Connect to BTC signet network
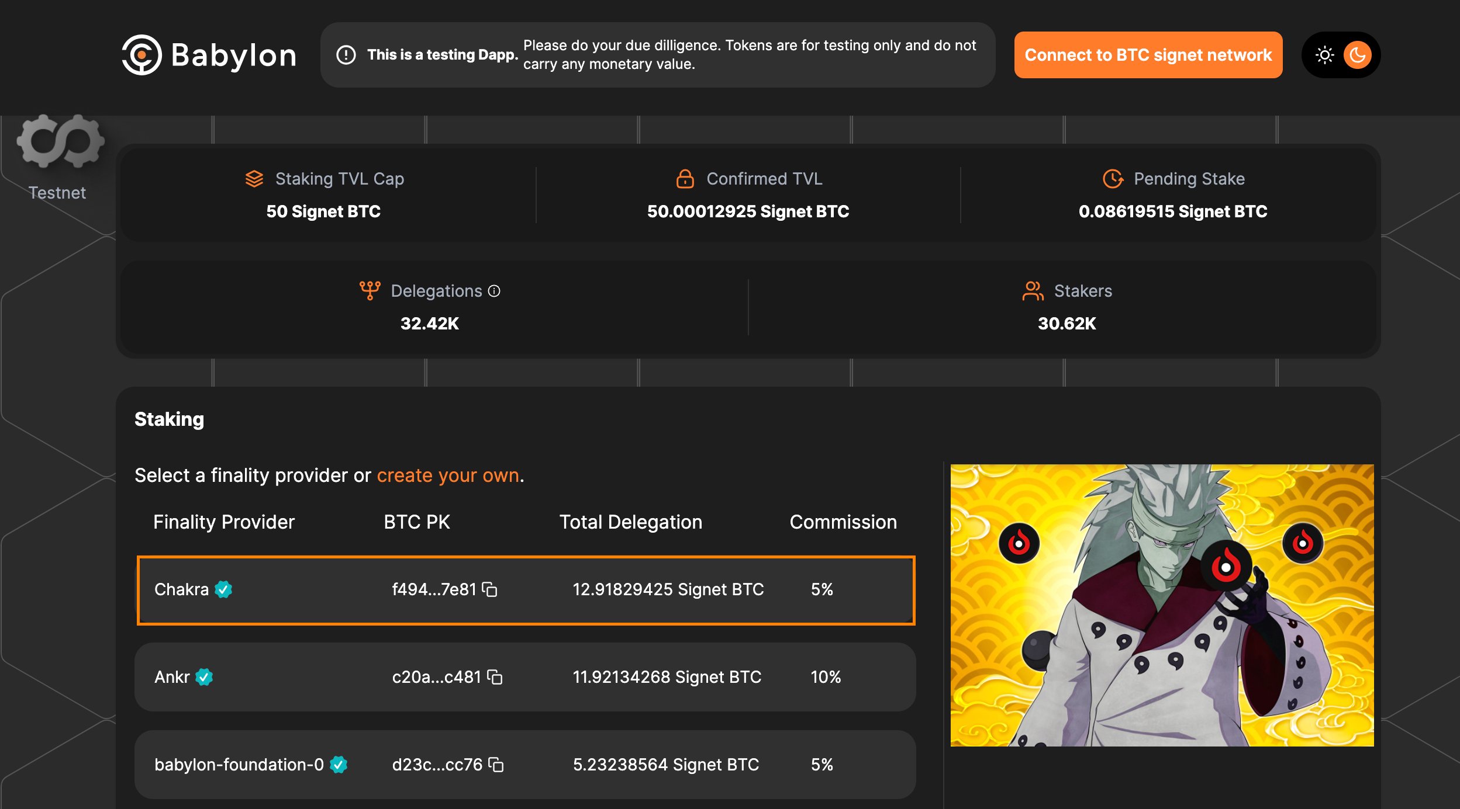 click(1148, 55)
